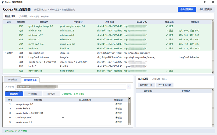Click the 启用中 status cell

coord(9,53)
